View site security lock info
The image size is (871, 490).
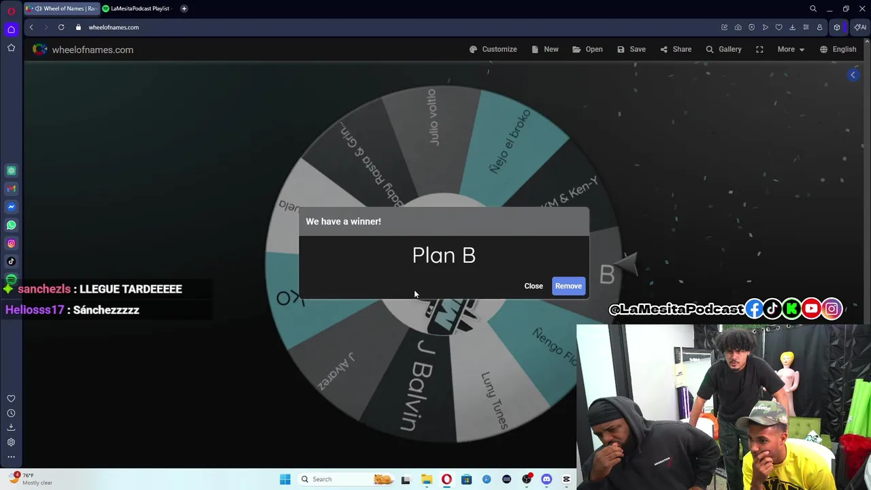78,27
